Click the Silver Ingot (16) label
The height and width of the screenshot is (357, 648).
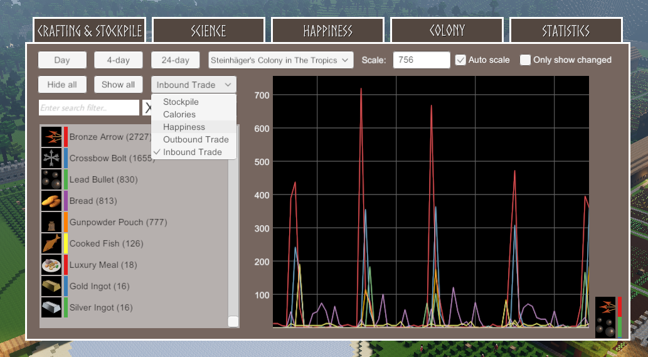point(101,308)
